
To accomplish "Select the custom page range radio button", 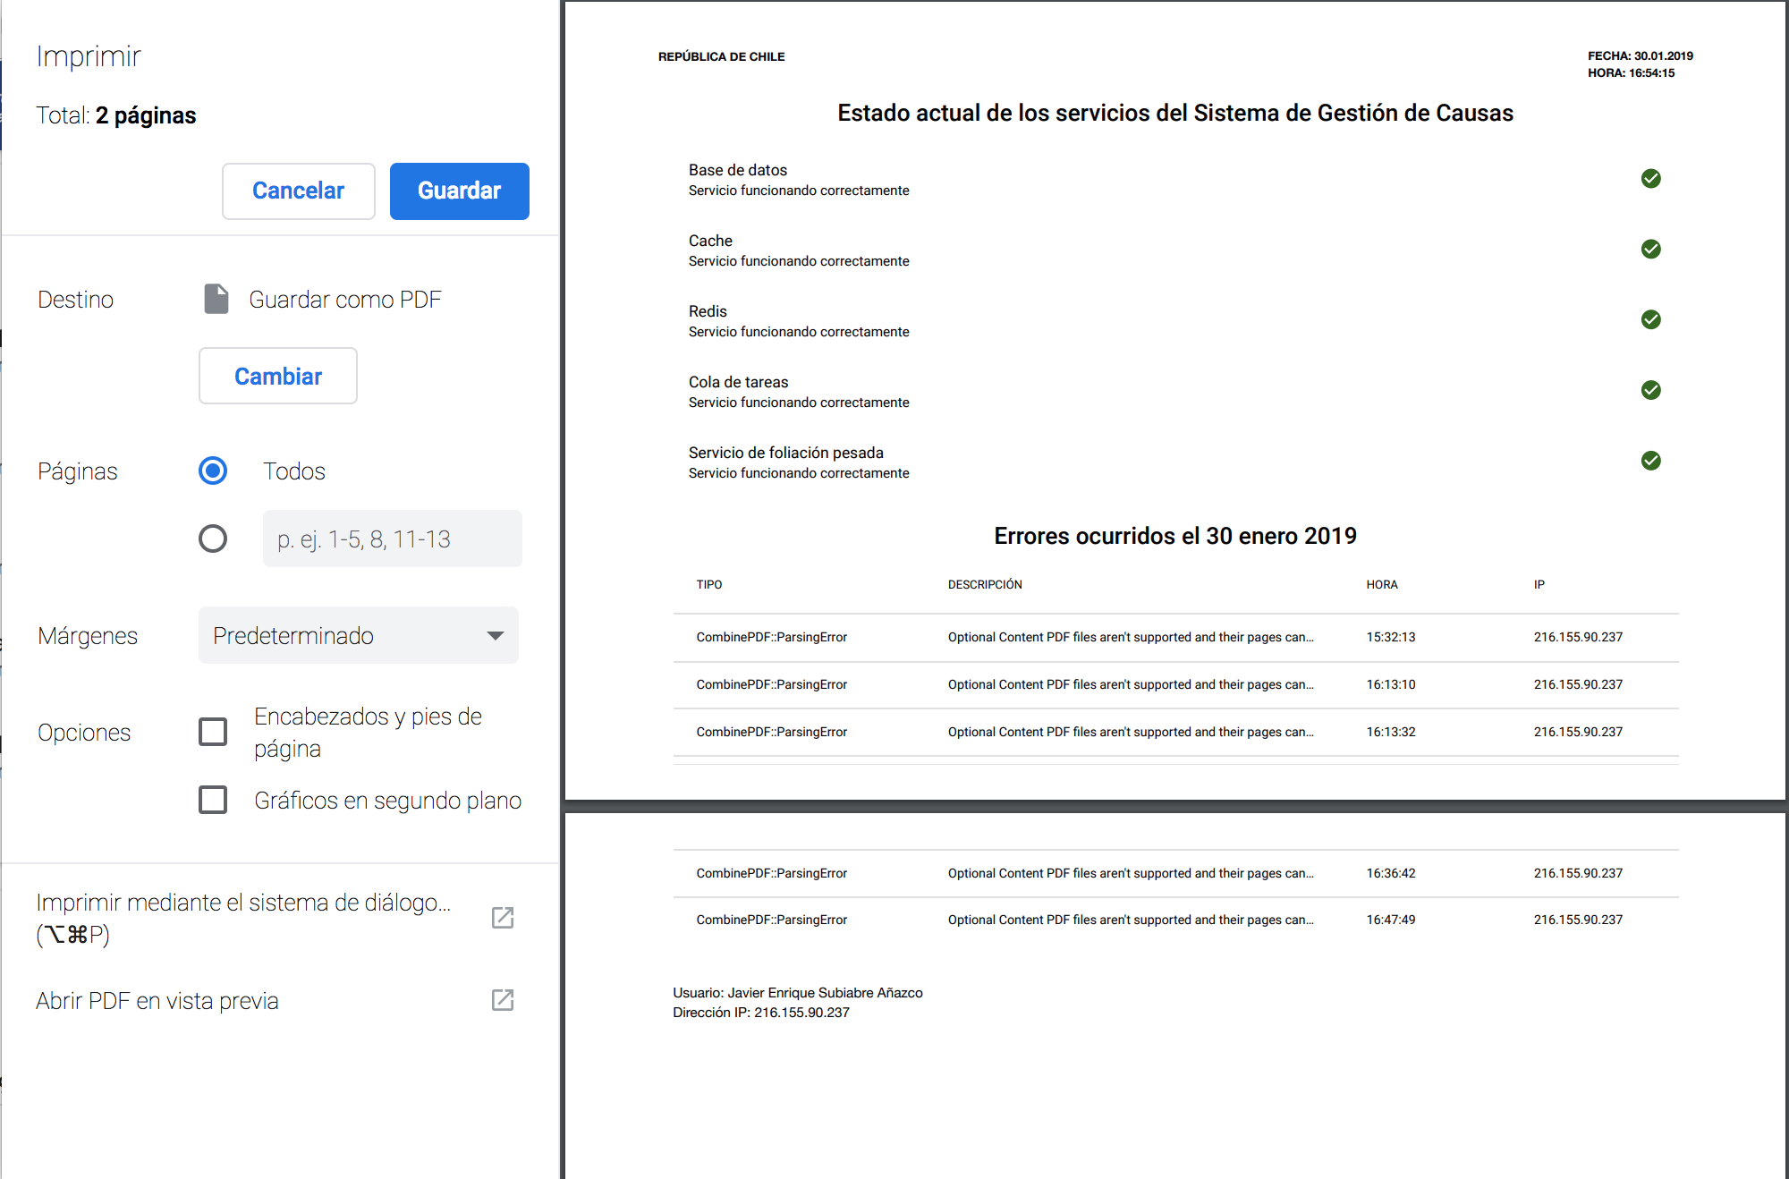I will tap(213, 539).
